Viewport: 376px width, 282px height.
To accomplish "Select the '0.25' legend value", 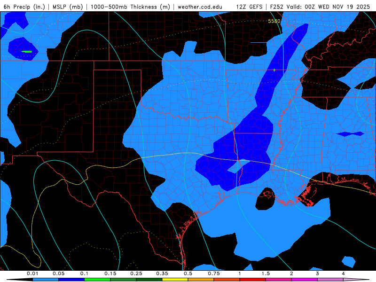I will click(x=136, y=274).
